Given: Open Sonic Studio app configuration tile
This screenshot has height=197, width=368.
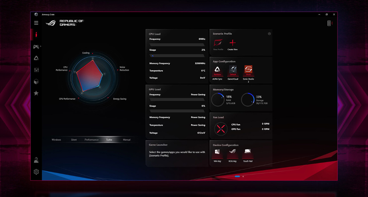Looking at the screenshot, I should tap(248, 71).
